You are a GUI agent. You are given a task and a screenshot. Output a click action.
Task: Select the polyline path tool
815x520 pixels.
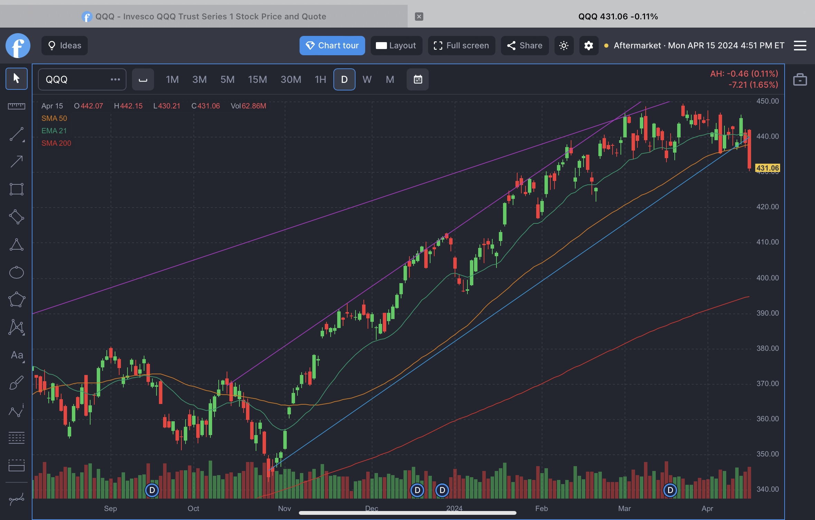coord(17,411)
